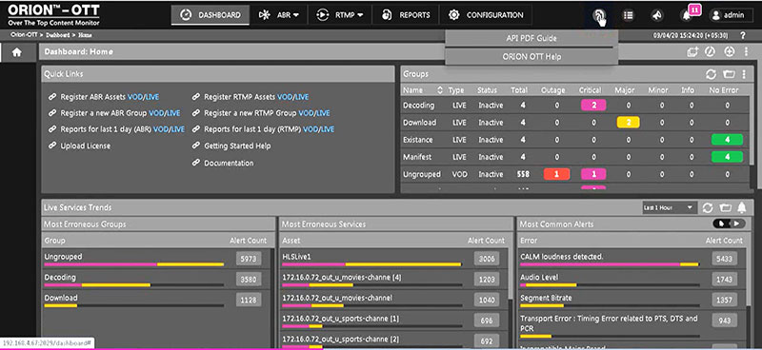
Task: Click the Dashboard breadcrumb
Action: [58, 35]
